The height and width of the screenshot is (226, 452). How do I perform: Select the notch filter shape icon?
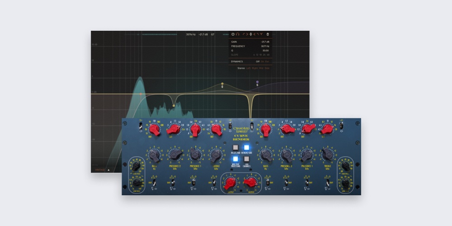(261, 34)
